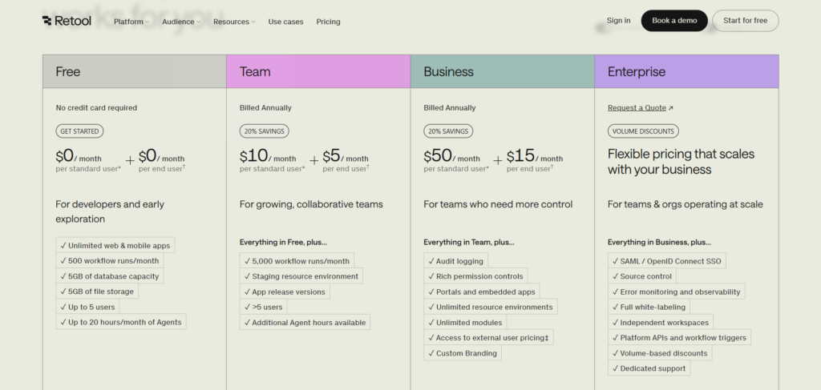Click the Business plan header
The height and width of the screenshot is (390, 821).
(502, 71)
